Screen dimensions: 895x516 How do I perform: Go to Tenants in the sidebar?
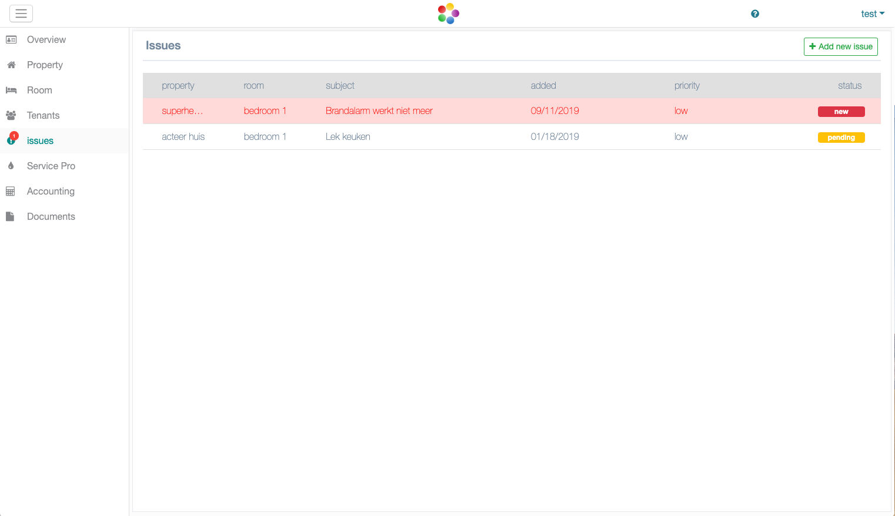tap(43, 116)
